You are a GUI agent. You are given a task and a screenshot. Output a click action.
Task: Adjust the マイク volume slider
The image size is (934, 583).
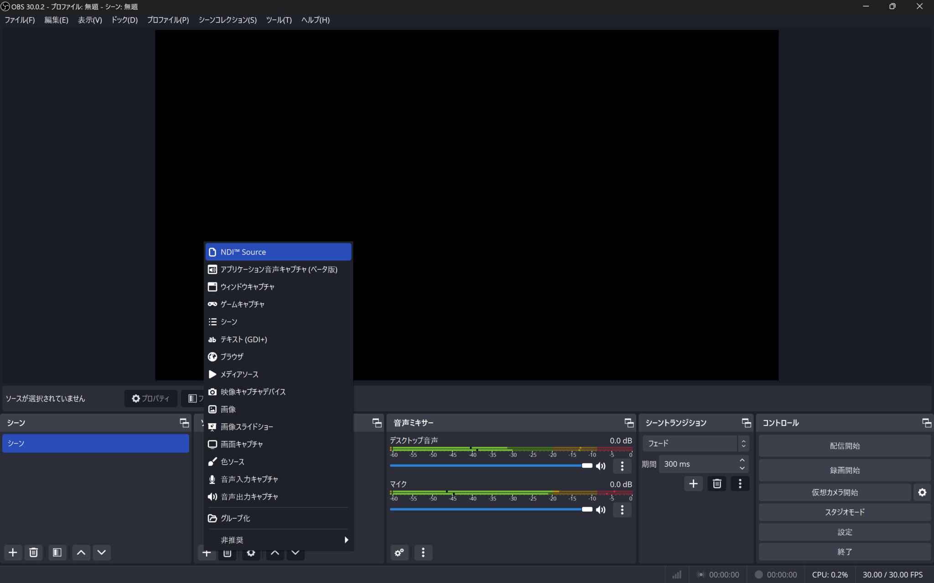coord(586,509)
